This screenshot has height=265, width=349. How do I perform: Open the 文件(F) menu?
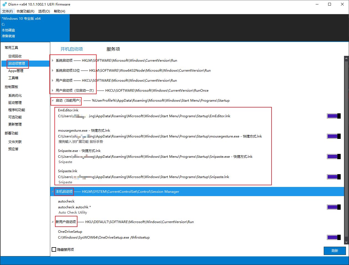pyautogui.click(x=7, y=11)
